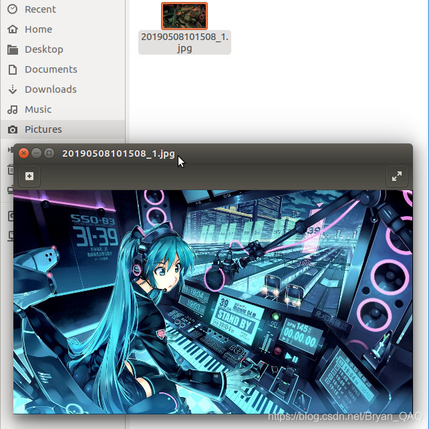Click the Desktop folder icon

[13, 49]
